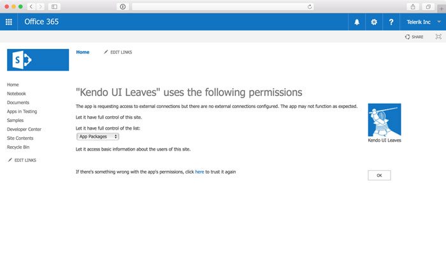Click the help question mark icon
The image size is (446, 270).
point(391,22)
